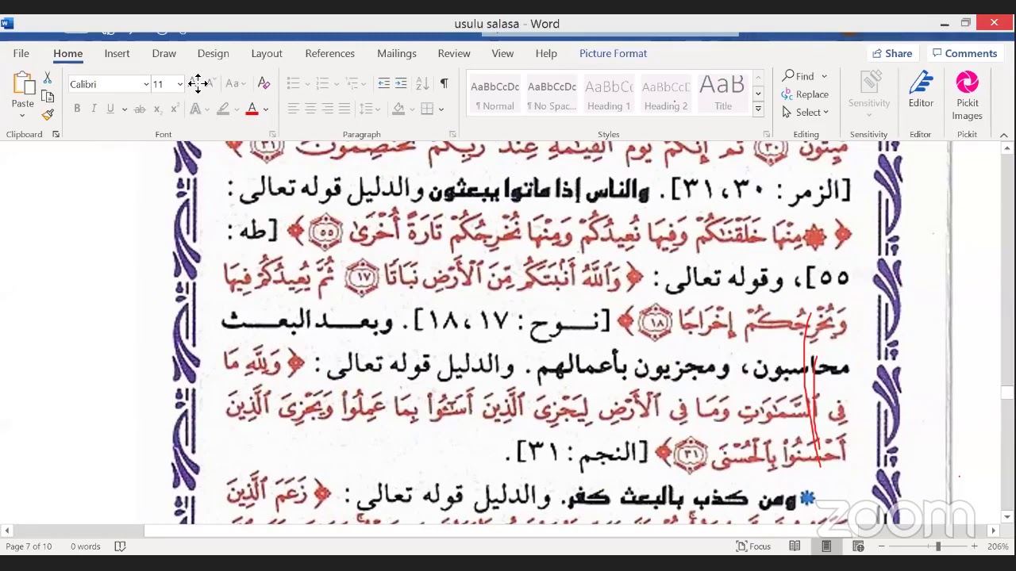This screenshot has width=1016, height=571.
Task: Clear all formatting with eraser icon
Action: pyautogui.click(x=264, y=83)
